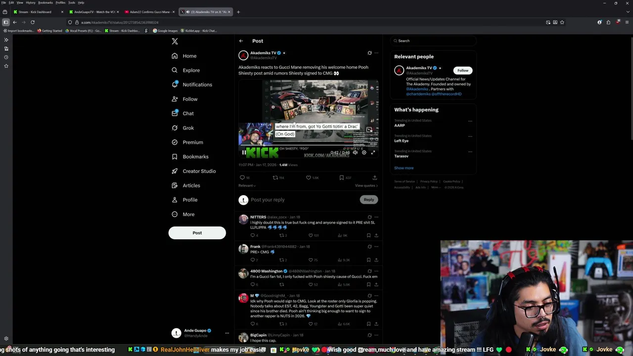Open more options on Akademiks TV post
Screen dimensions: 633x356
point(376,53)
